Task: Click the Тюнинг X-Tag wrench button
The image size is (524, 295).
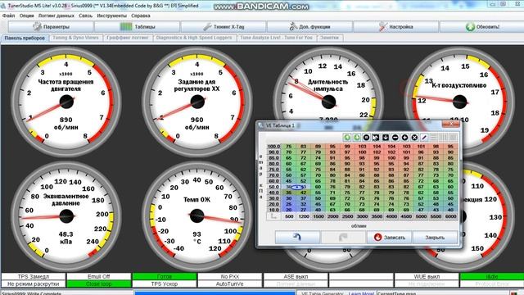Action: pyautogui.click(x=224, y=27)
